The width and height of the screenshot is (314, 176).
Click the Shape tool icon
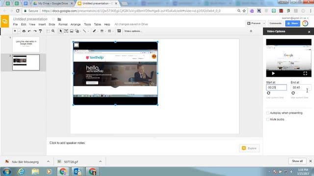(77, 31)
